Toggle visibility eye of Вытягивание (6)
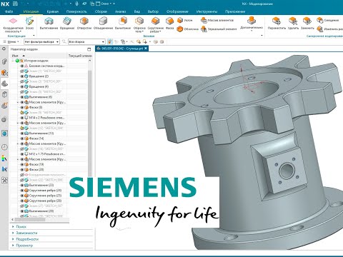343x257 pixels. pyautogui.click(x=22, y=97)
